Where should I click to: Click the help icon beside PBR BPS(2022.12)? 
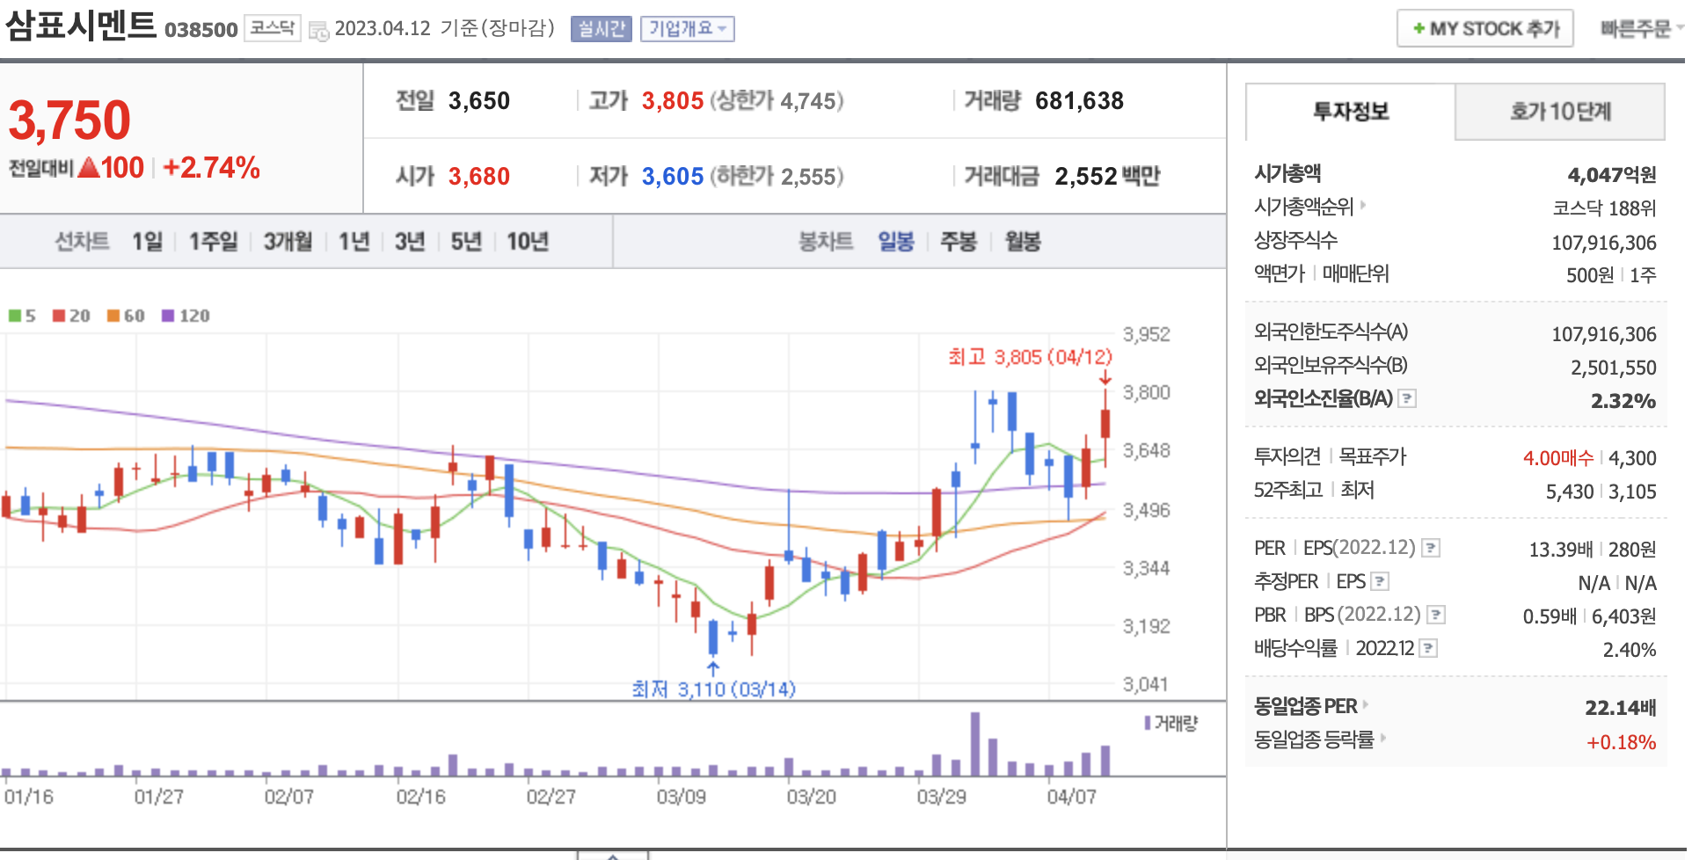(1435, 615)
